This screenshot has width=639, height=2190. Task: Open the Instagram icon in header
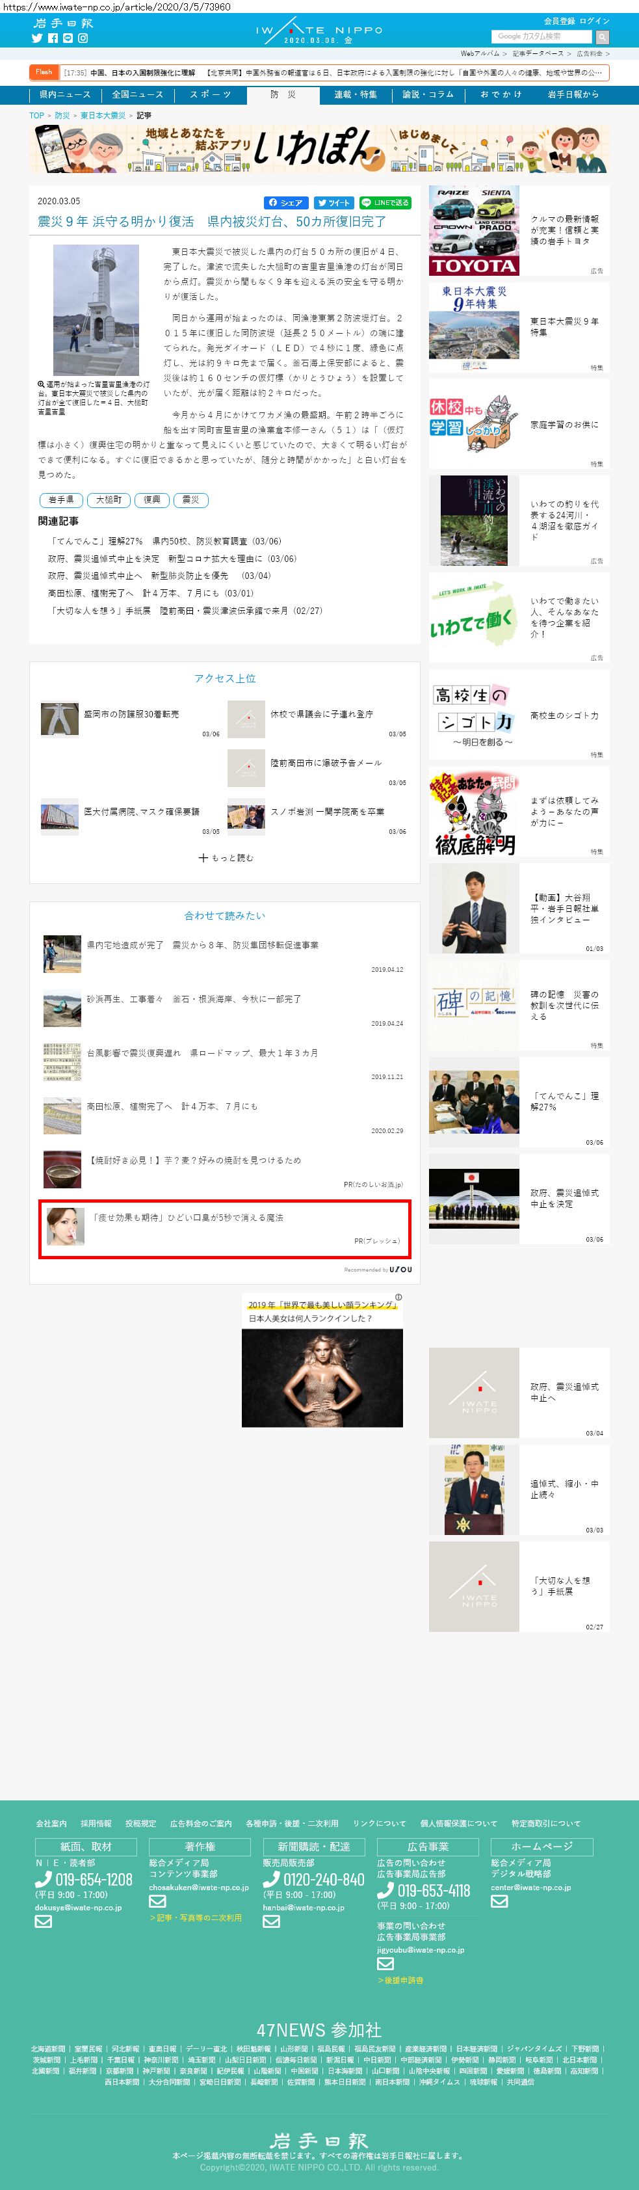83,38
